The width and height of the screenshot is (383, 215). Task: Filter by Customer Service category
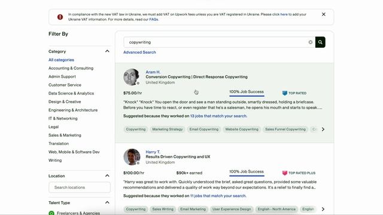(x=65, y=85)
